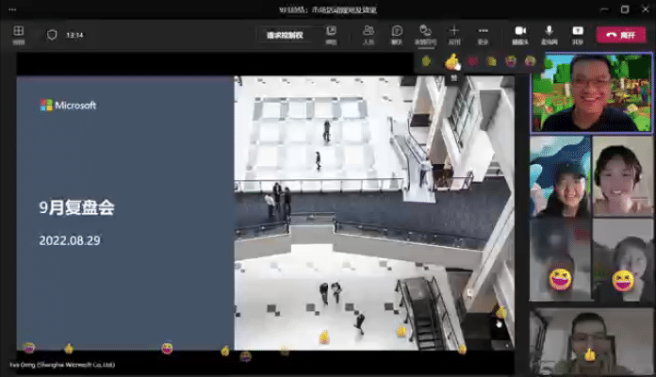
Task: Pop out the shared content window
Action: coord(331,34)
